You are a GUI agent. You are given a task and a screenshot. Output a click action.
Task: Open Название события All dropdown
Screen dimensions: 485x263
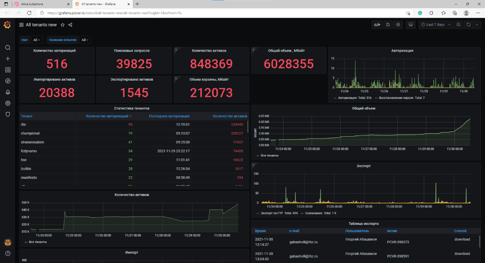tap(85, 40)
